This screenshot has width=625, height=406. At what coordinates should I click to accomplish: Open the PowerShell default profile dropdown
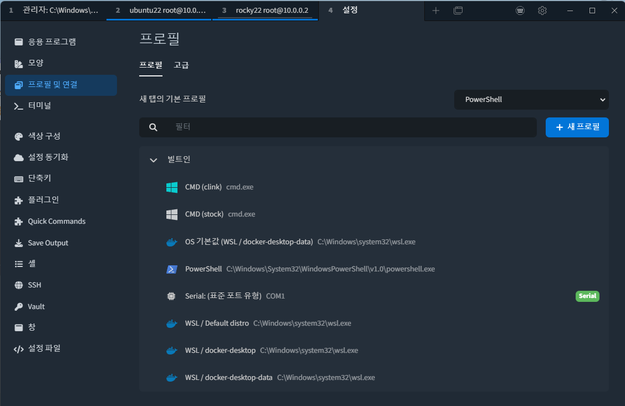click(531, 100)
